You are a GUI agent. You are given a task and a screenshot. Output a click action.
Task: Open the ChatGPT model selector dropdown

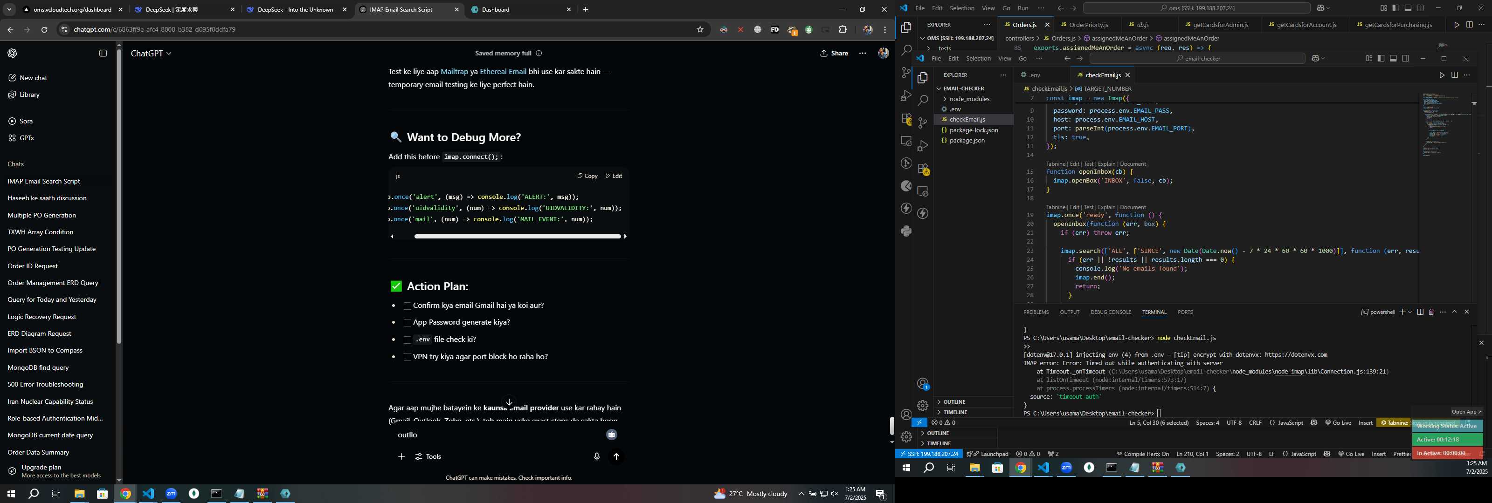pos(151,53)
